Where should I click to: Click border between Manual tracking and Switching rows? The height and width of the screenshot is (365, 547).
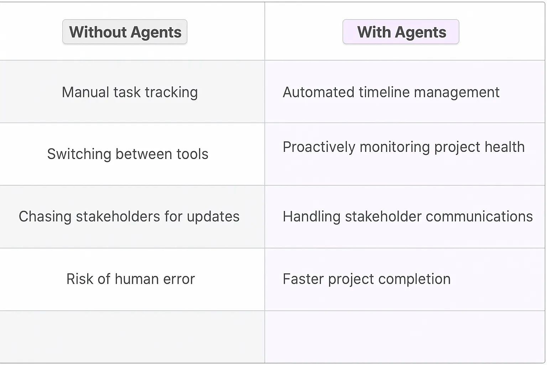132,123
